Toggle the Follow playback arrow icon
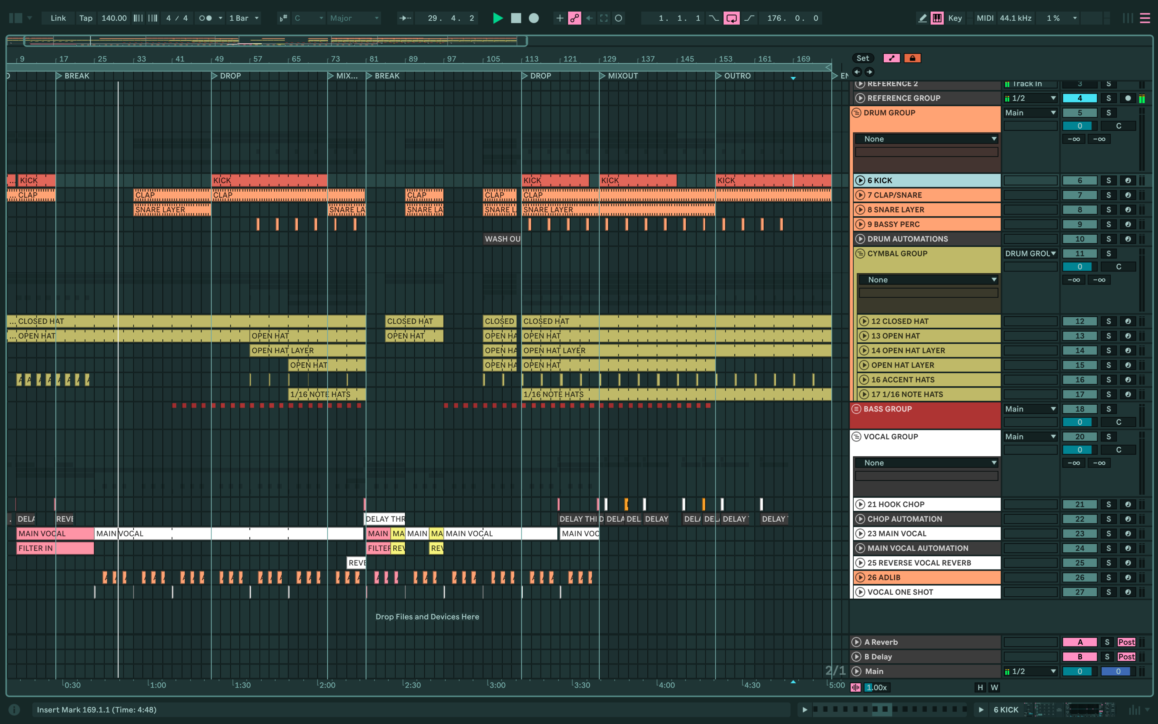 tap(405, 18)
